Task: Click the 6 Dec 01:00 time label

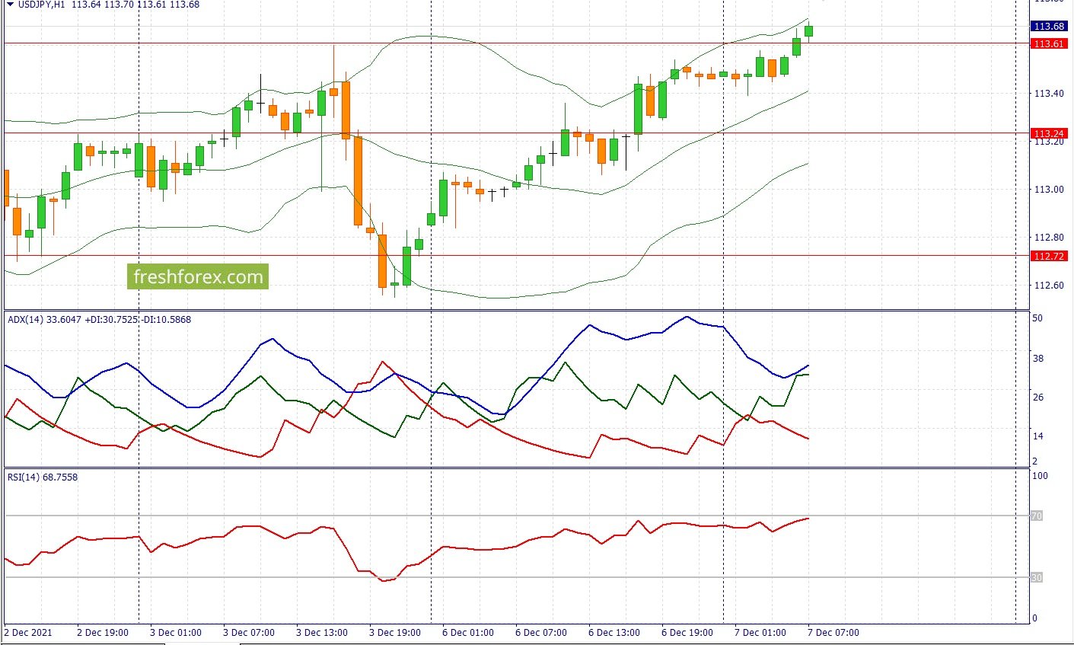Action: (468, 633)
